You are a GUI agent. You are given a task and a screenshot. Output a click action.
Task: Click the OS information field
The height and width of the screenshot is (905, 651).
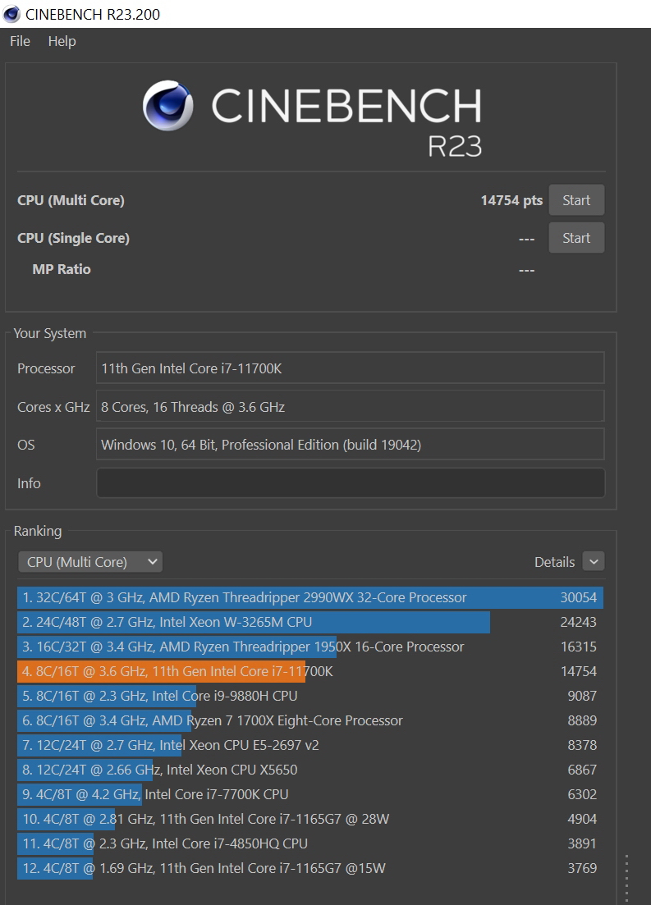pos(351,445)
